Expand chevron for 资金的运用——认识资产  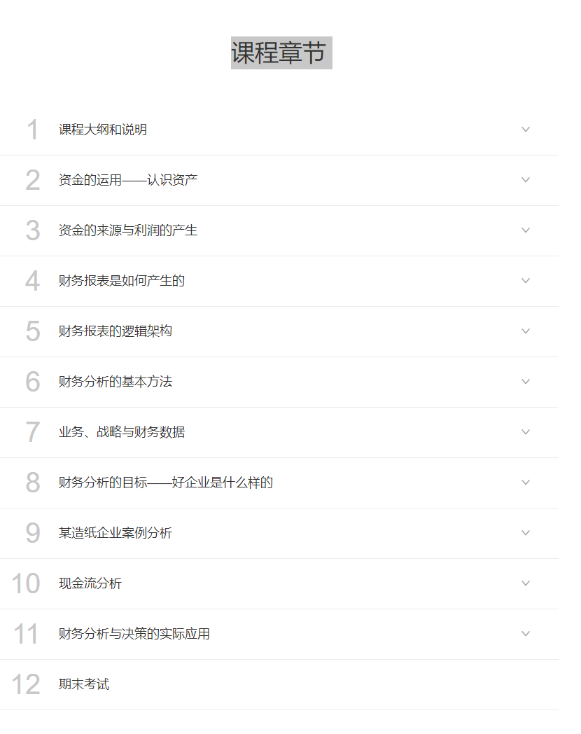point(525,180)
